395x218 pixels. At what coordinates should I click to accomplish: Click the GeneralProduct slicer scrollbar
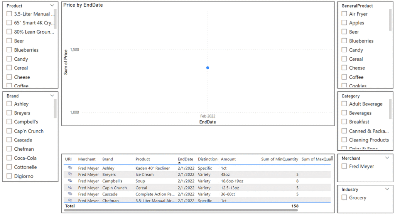pyautogui.click(x=390, y=20)
